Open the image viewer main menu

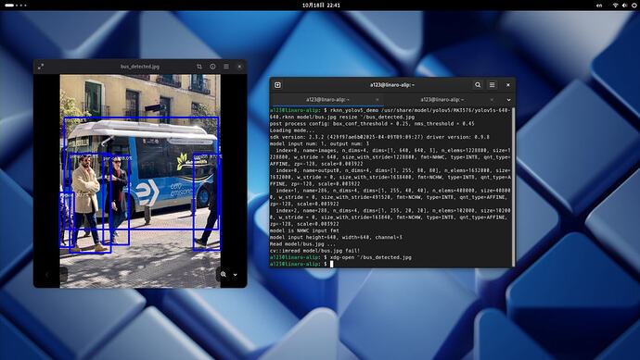click(x=226, y=67)
